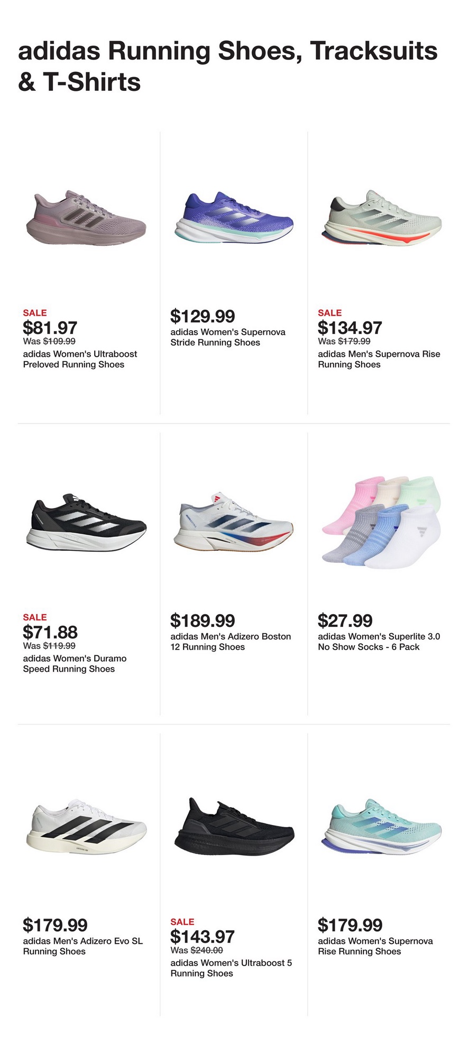Screen dimensions: 468x1057
Task: Open adidas Women's Ultraboost Preloved Running Shoes link
Action: coord(80,359)
